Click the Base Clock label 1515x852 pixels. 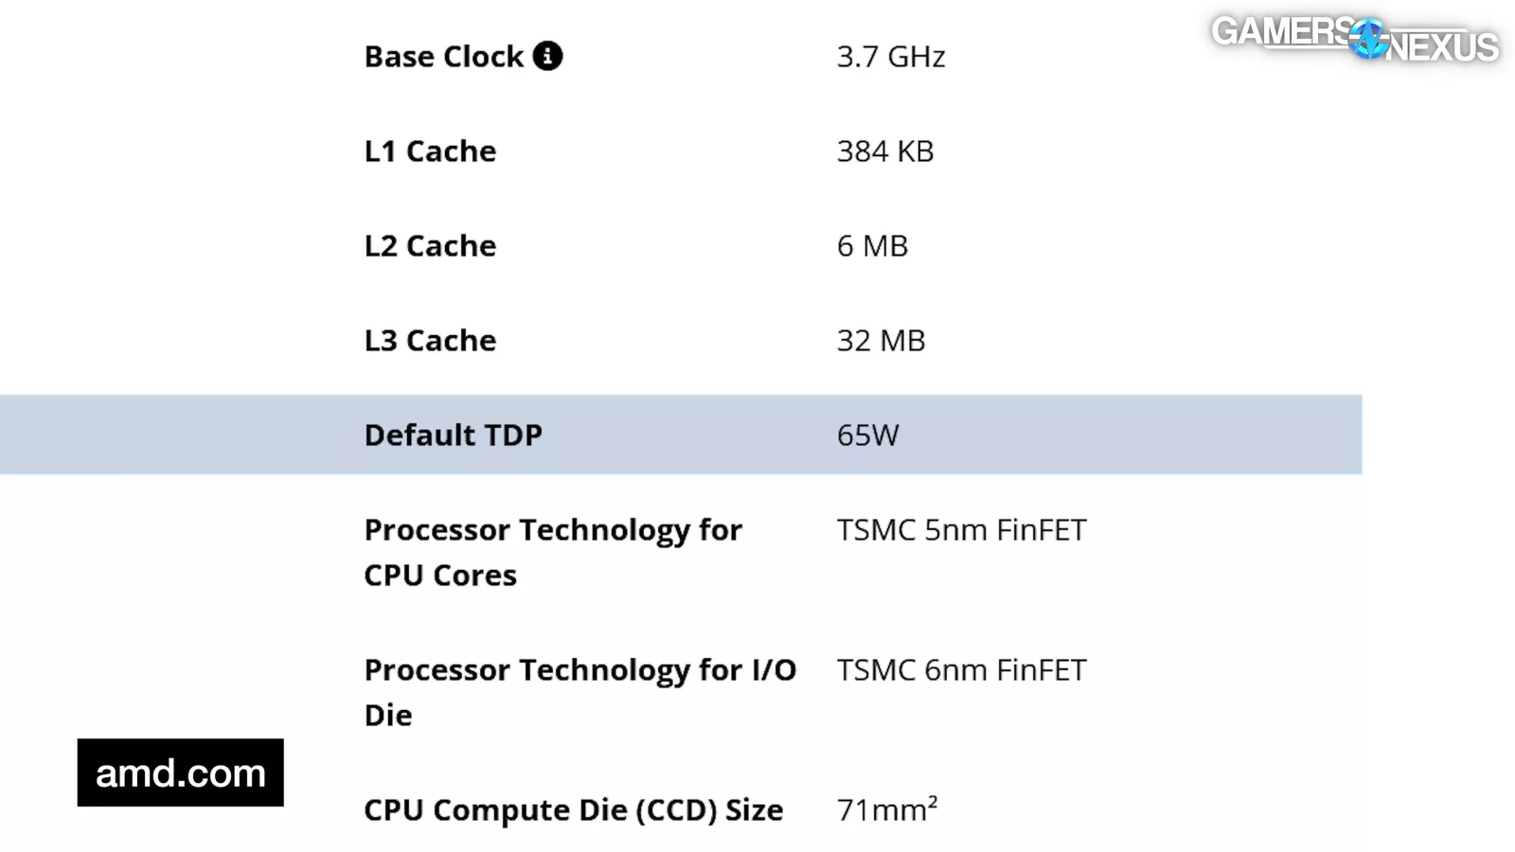pyautogui.click(x=444, y=57)
